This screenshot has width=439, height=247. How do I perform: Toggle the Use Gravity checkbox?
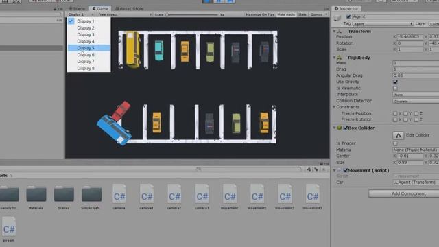pyautogui.click(x=395, y=82)
